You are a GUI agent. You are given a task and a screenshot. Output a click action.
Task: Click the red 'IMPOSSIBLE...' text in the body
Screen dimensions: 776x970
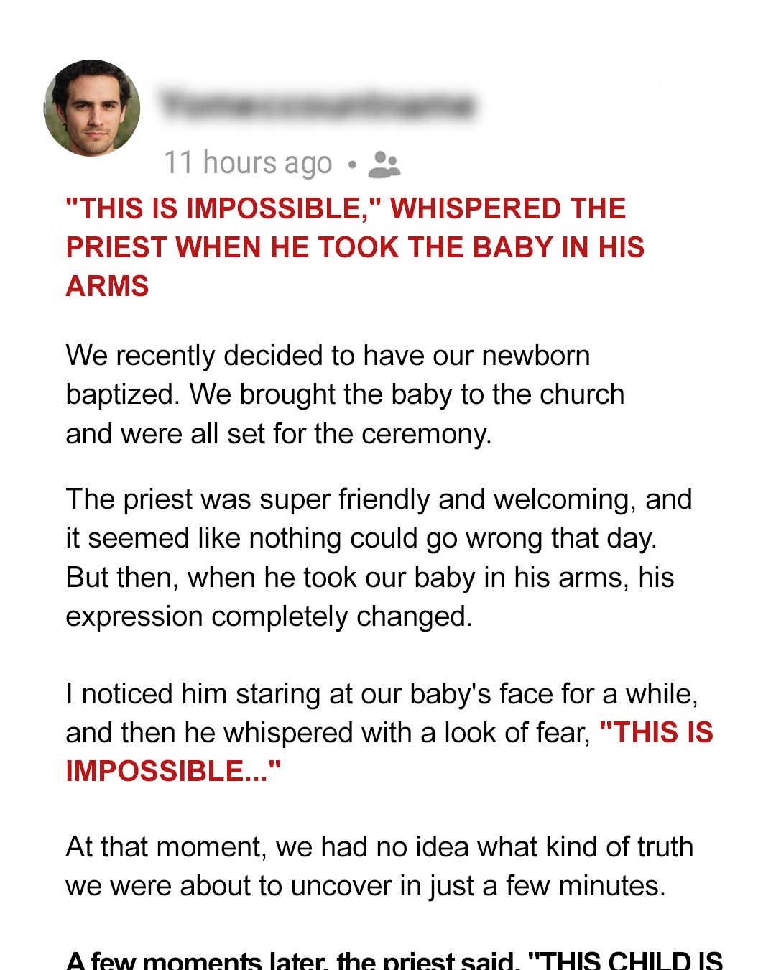tap(173, 772)
